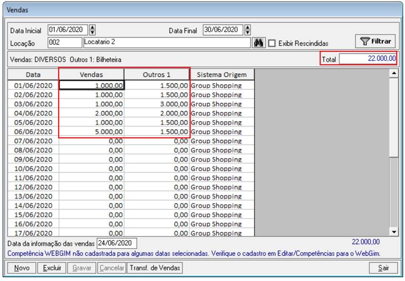Select Vendas cell for 02/06/2020

click(x=91, y=95)
